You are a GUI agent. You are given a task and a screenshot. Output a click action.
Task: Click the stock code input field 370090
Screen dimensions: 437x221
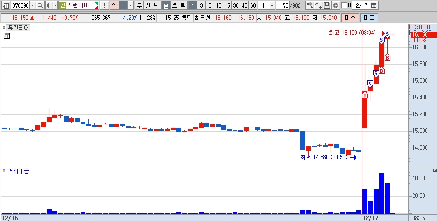coord(20,5)
